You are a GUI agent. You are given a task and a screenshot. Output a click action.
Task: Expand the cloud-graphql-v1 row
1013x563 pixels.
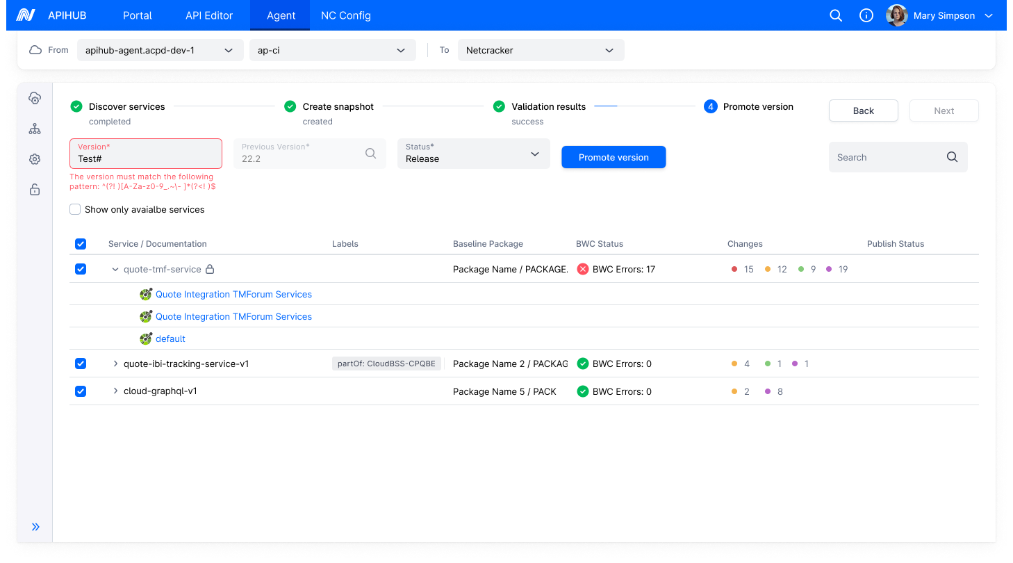pyautogui.click(x=115, y=391)
